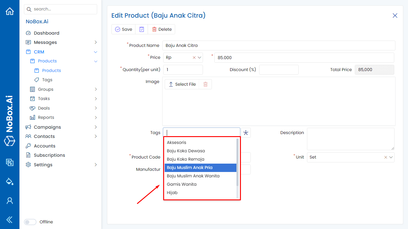Image resolution: width=408 pixels, height=229 pixels.
Task: Choose Hijab from the tags list
Action: coord(172,193)
